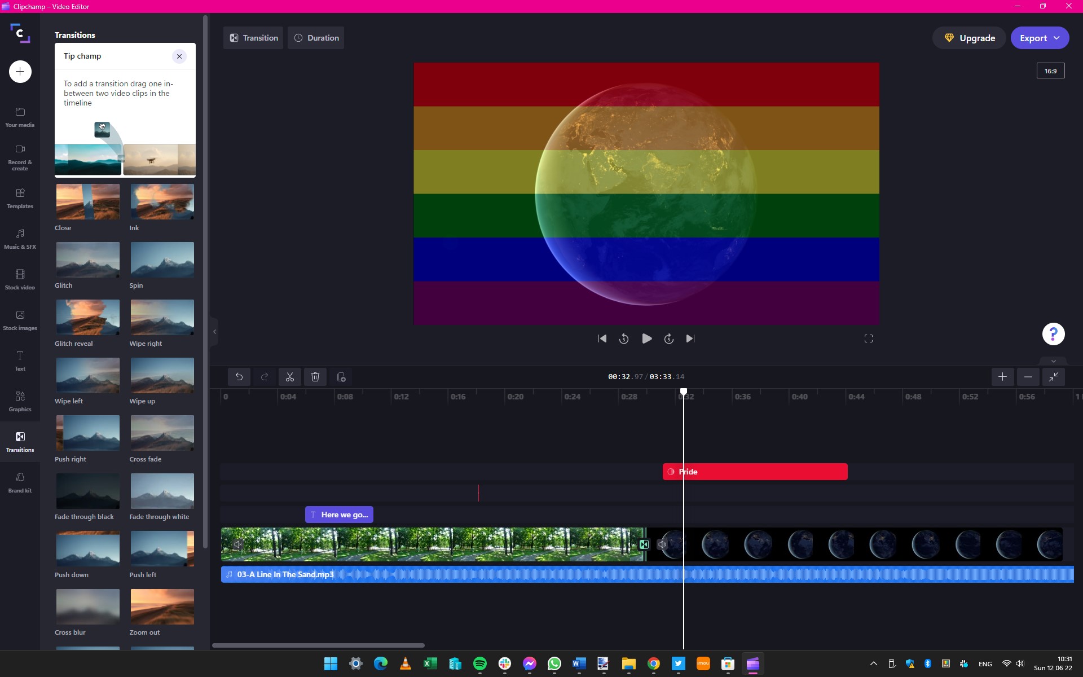Screen dimensions: 1083x677
Task: Click the Pride text clip on timeline
Action: tap(755, 471)
